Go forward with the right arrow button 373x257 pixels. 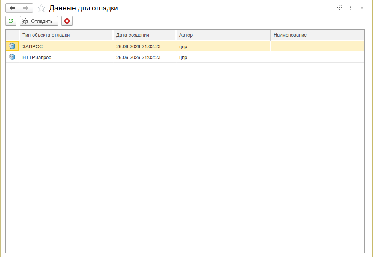click(26, 8)
